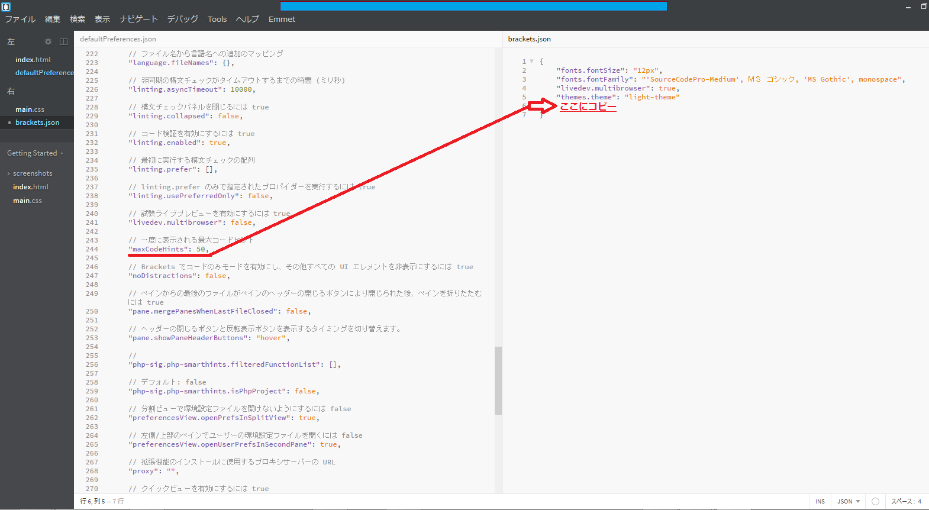
Task: Click "livedev.multibrowser": false in left pane
Action: pos(192,222)
